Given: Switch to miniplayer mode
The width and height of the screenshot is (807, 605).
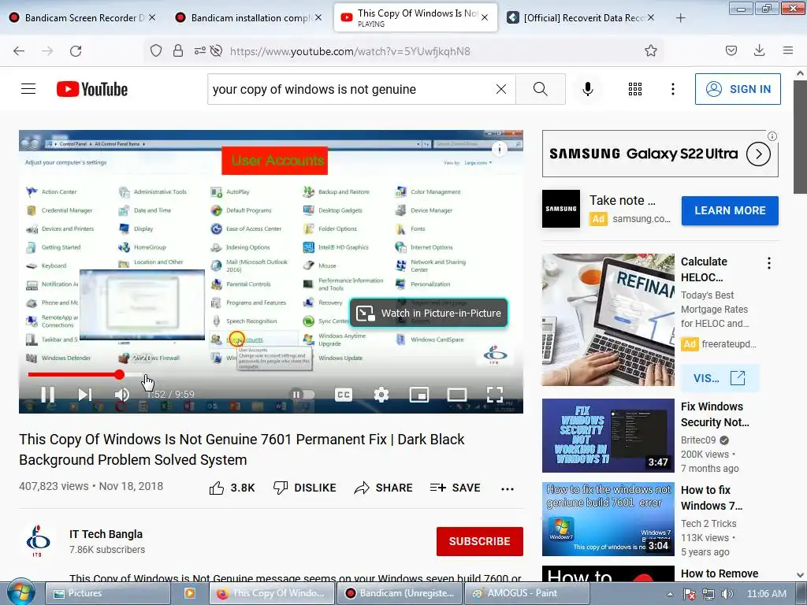Looking at the screenshot, I should coord(419,395).
